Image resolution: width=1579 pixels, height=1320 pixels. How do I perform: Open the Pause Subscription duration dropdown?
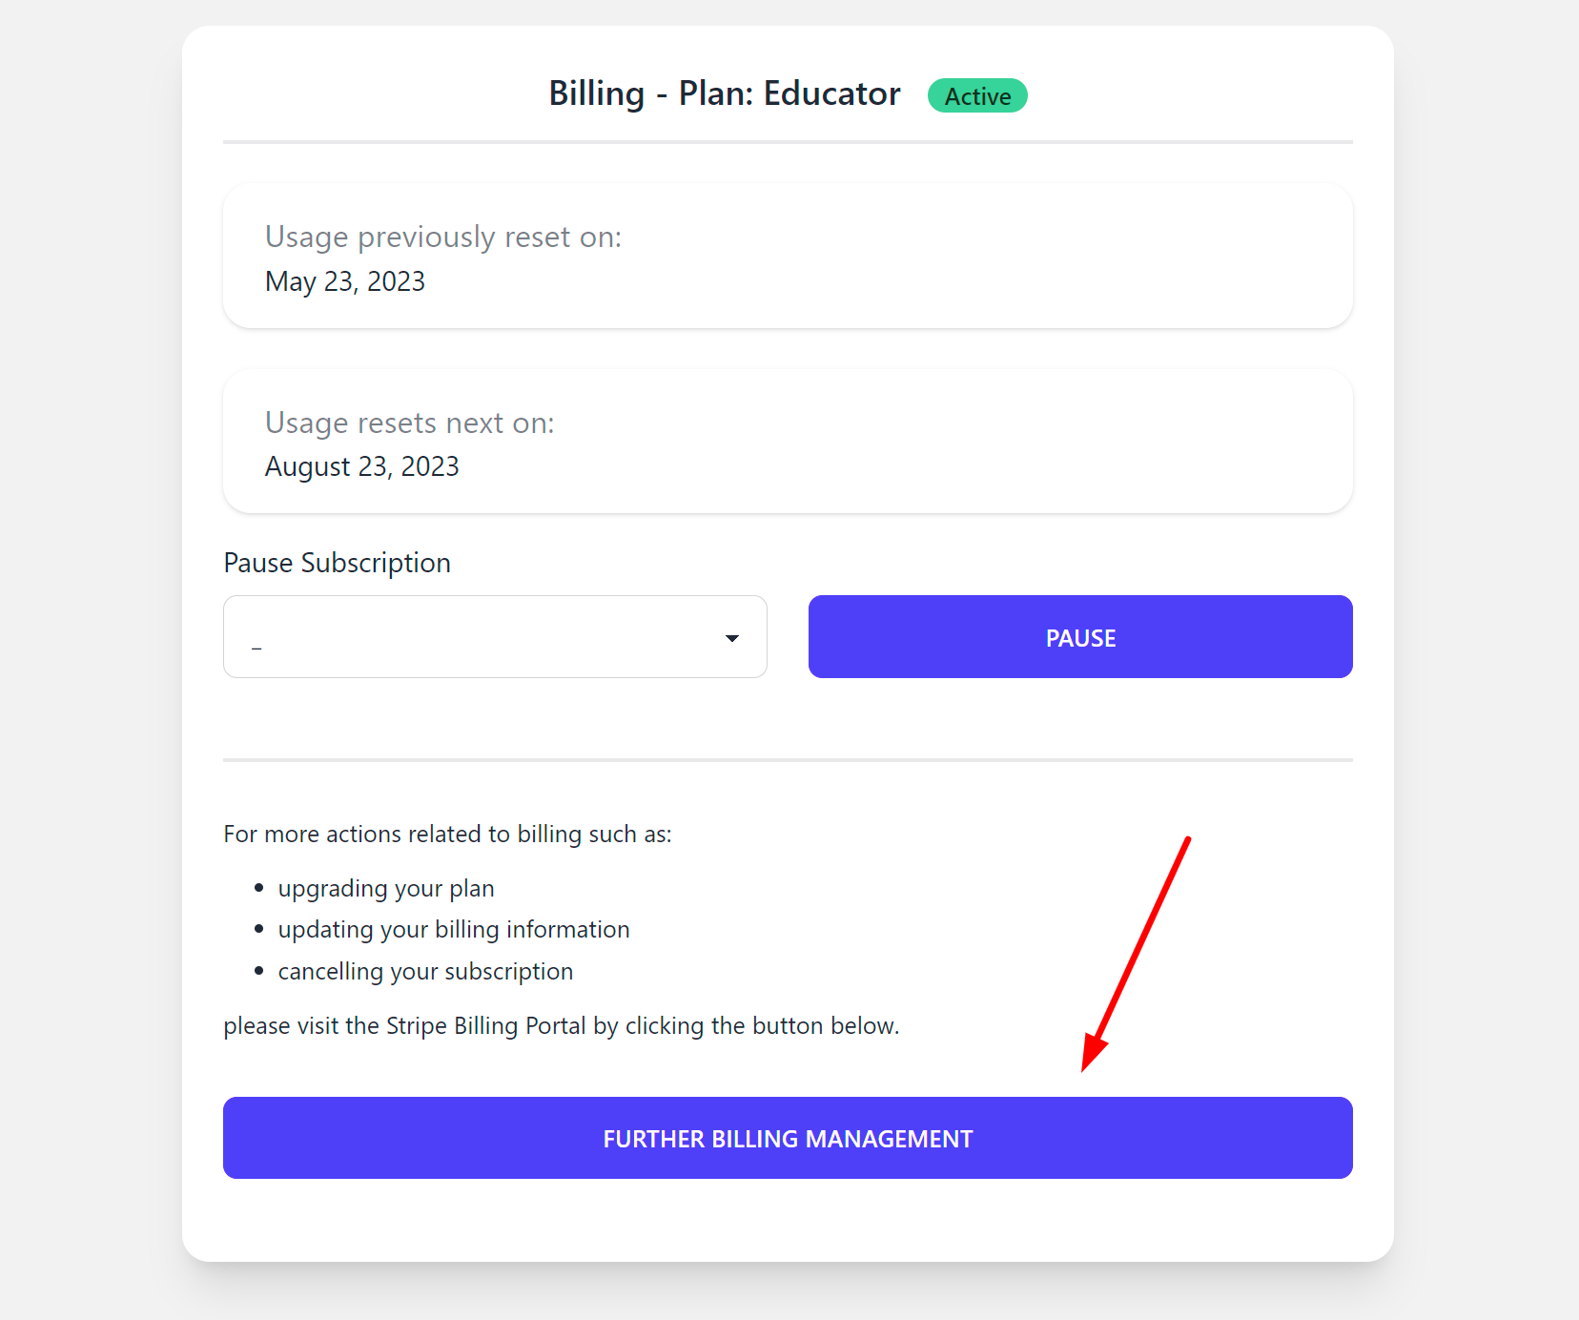495,636
